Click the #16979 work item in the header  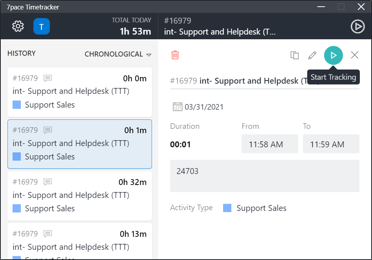178,21
